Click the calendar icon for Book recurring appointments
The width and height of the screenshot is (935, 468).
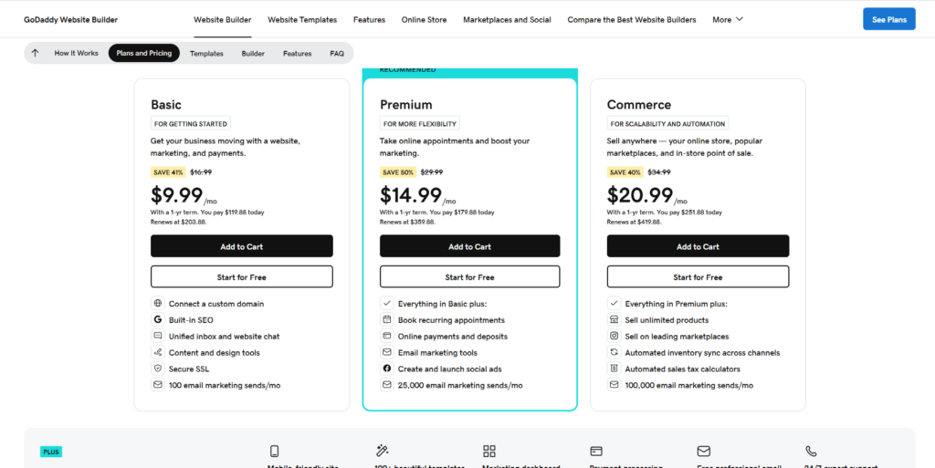(x=387, y=320)
